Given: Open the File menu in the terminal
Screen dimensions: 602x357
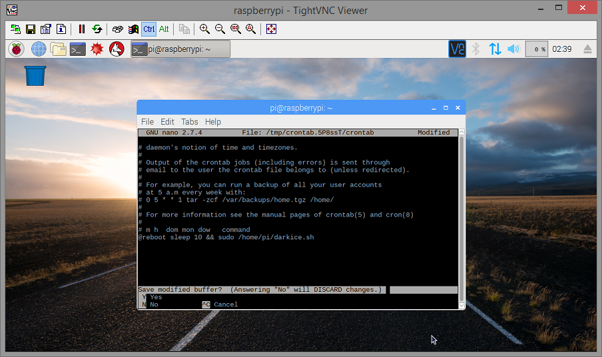Looking at the screenshot, I should coord(147,122).
